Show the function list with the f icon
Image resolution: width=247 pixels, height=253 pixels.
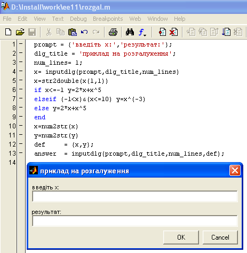(142, 33)
